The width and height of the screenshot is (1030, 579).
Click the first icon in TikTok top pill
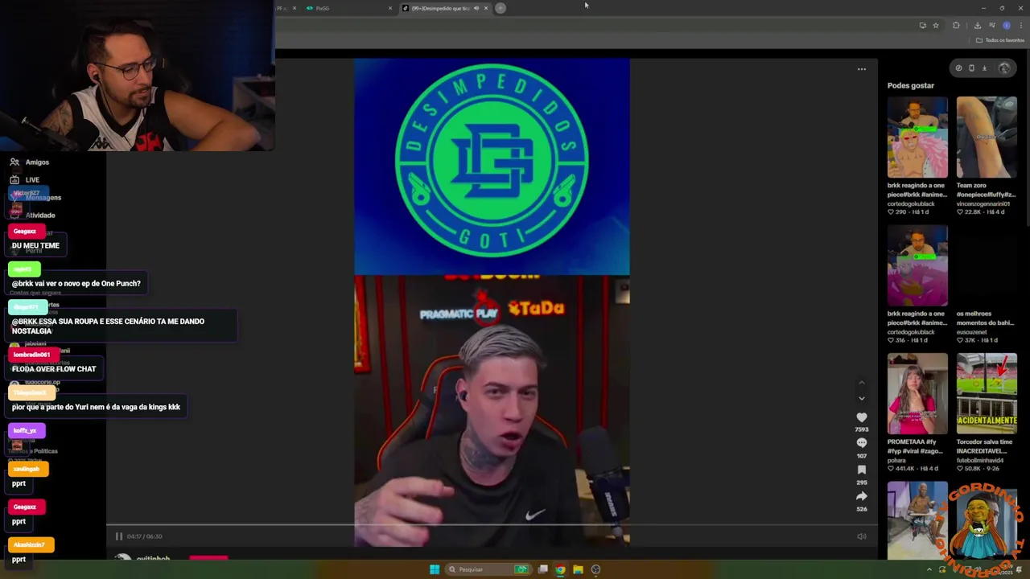958,68
